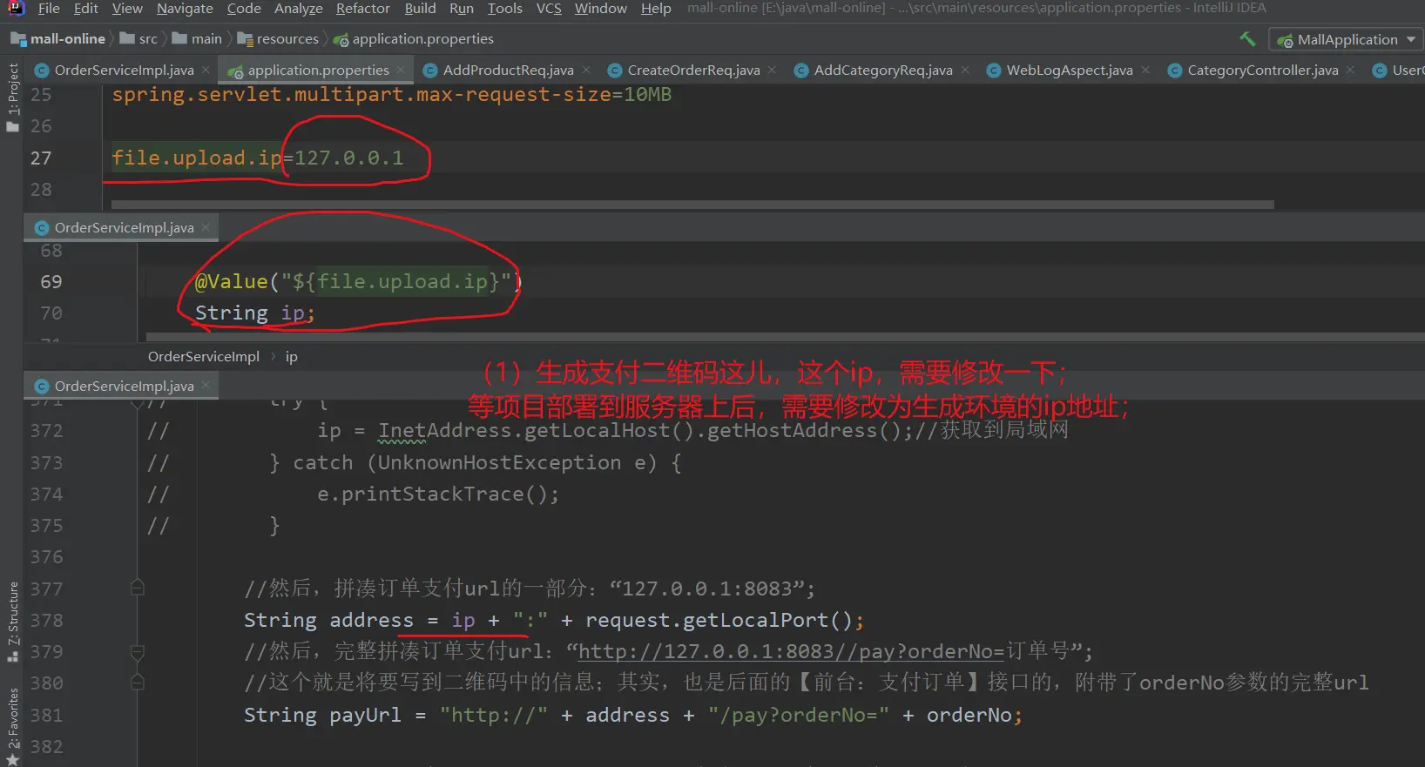Collapse the fold marker at line 379
Viewport: 1425px width, 767px height.
[x=138, y=652]
